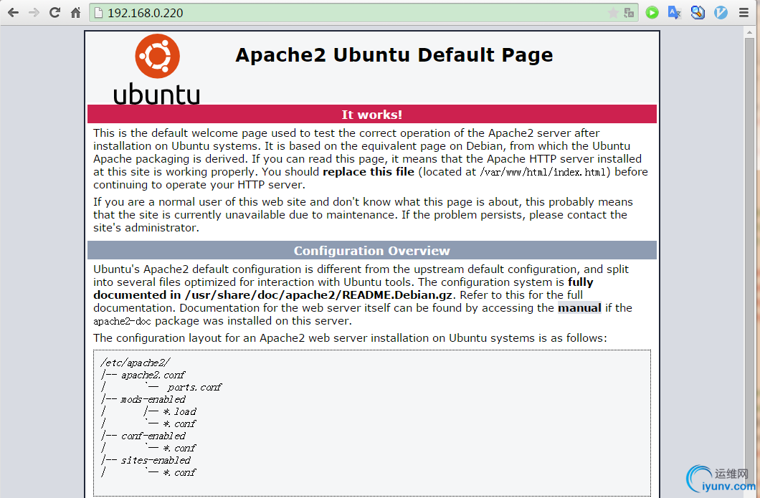
Task: Click the green play extension icon
Action: coord(652,13)
